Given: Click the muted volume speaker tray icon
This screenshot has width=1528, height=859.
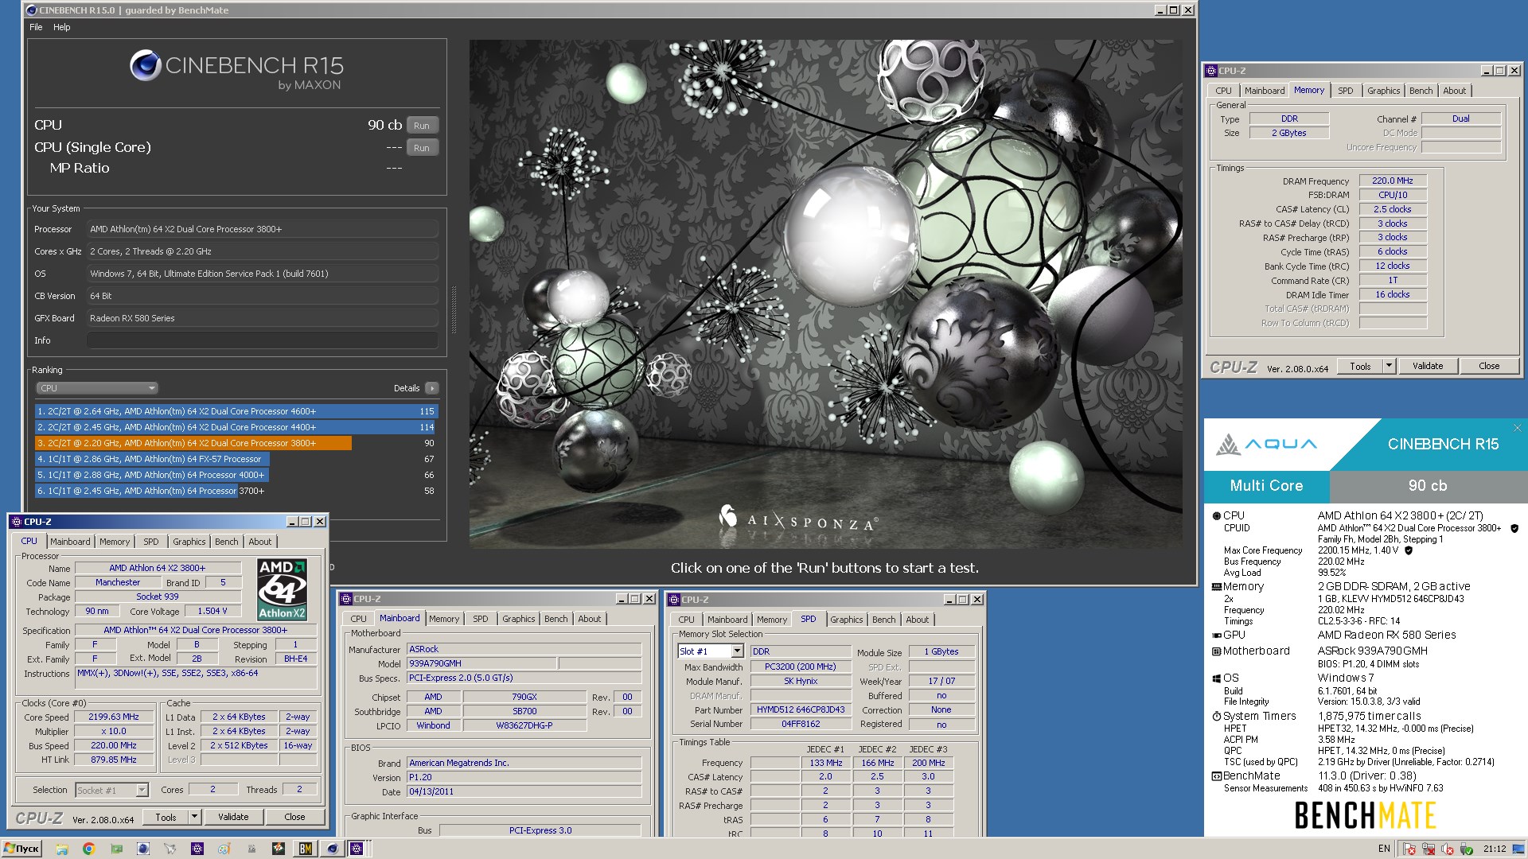Looking at the screenshot, I should point(1448,849).
